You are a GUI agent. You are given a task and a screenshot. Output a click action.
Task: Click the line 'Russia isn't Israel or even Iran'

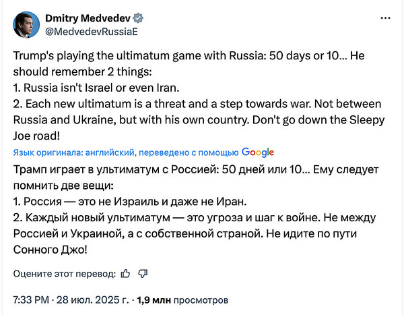pos(102,88)
